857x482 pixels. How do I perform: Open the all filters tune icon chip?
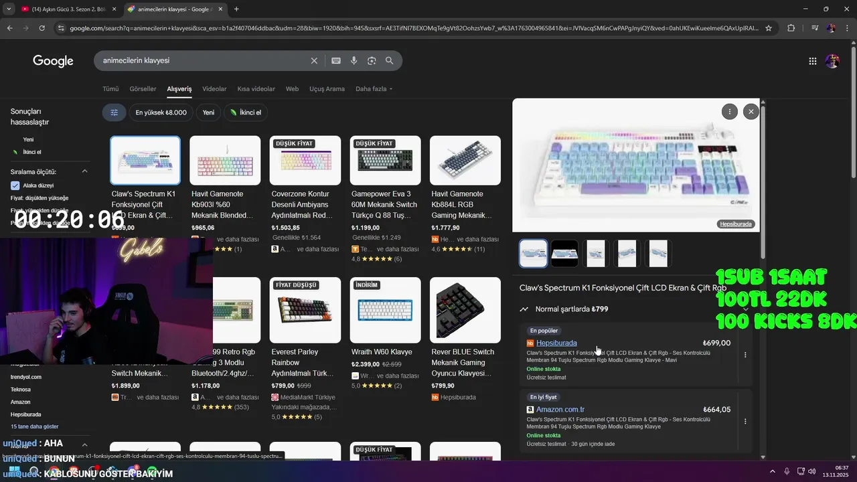pyautogui.click(x=114, y=112)
